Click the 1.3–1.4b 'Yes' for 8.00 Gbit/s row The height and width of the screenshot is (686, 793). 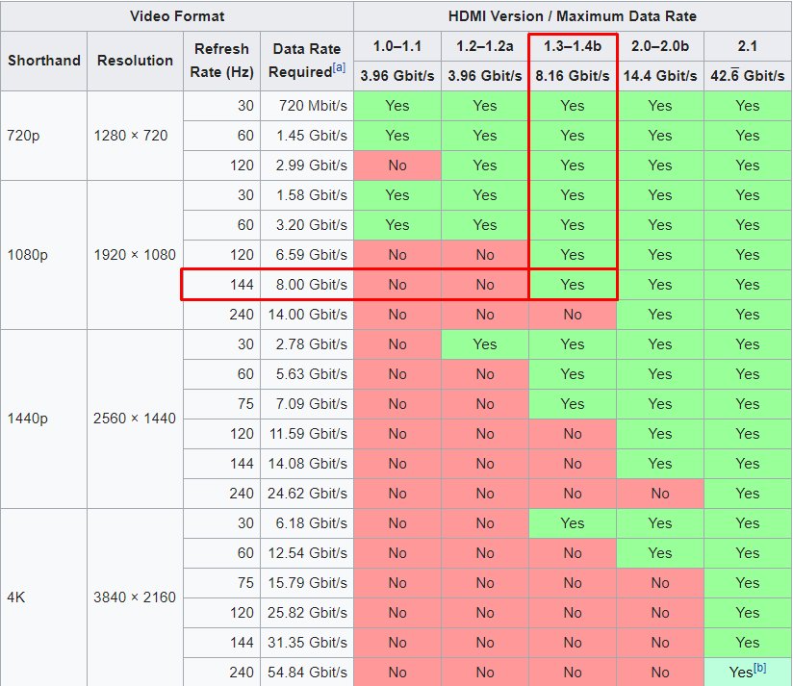573,285
